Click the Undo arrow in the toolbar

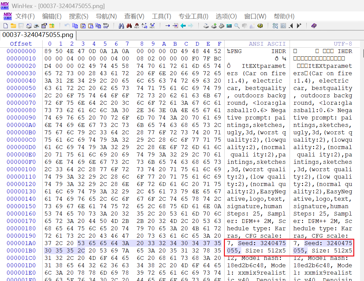click(67, 26)
